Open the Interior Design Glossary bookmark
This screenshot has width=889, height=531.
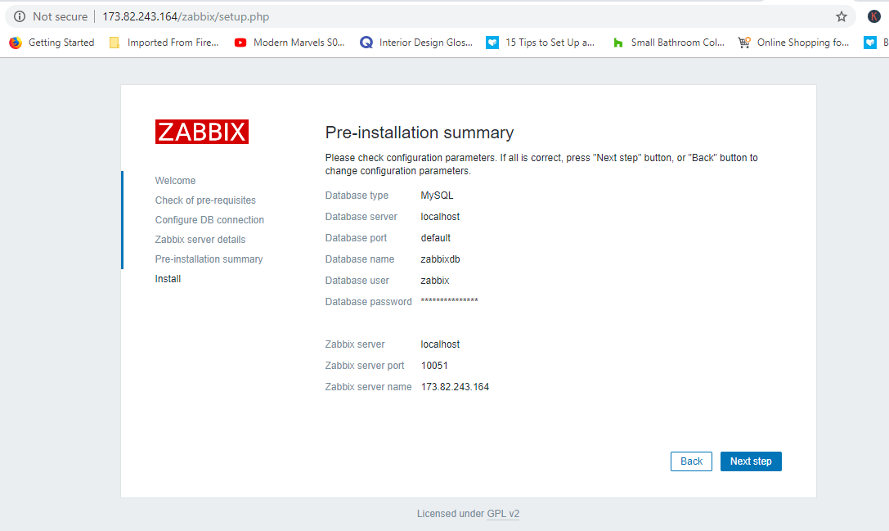click(x=416, y=43)
